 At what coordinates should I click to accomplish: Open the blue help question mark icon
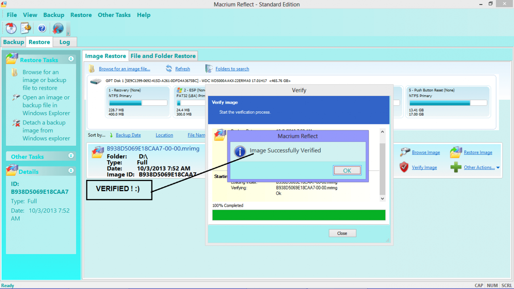click(x=42, y=28)
